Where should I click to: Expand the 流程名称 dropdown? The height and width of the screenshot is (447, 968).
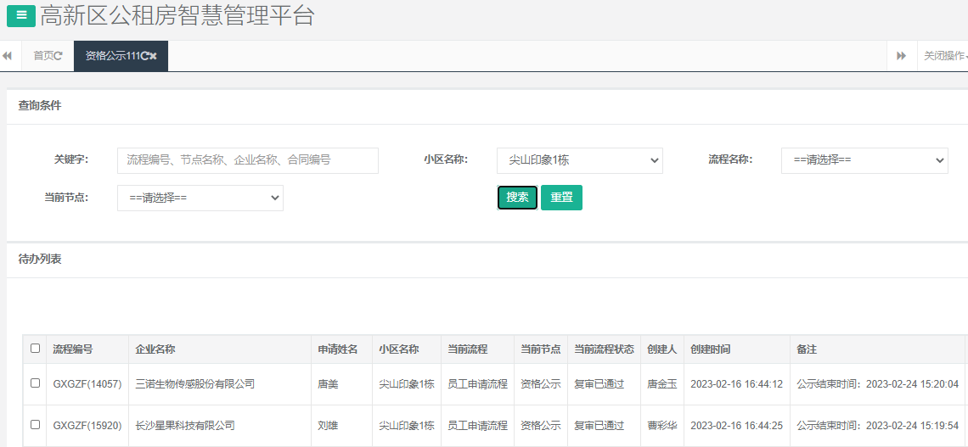pos(864,159)
